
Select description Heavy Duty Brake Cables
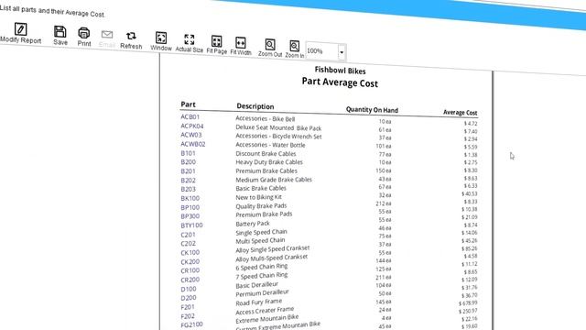pyautogui.click(x=269, y=162)
